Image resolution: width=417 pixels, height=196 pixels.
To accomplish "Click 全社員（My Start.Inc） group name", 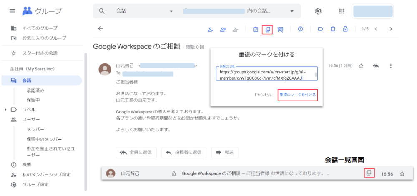I will click(x=32, y=69).
